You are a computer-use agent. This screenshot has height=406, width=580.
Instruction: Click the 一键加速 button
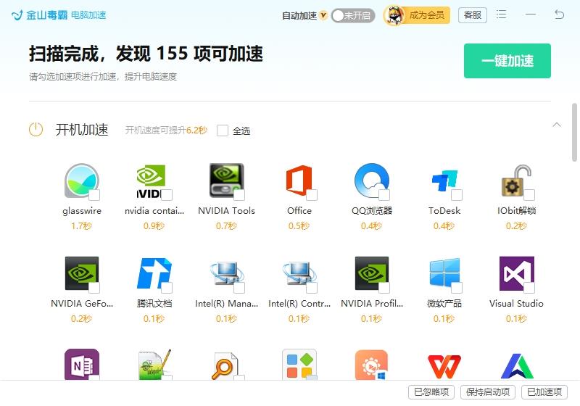(507, 61)
